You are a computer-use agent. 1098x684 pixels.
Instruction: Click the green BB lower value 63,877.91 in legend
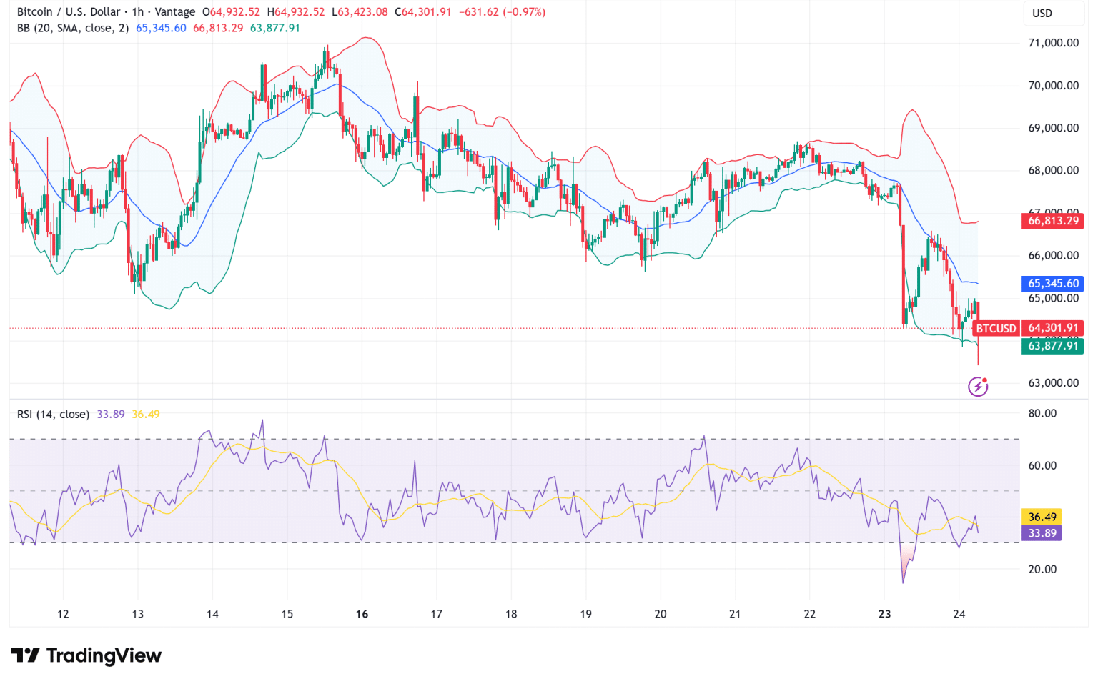click(x=274, y=28)
